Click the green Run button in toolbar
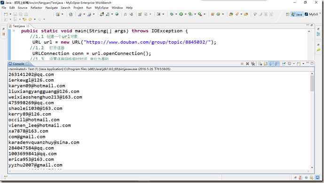This screenshot has width=324, height=183. 181,14
